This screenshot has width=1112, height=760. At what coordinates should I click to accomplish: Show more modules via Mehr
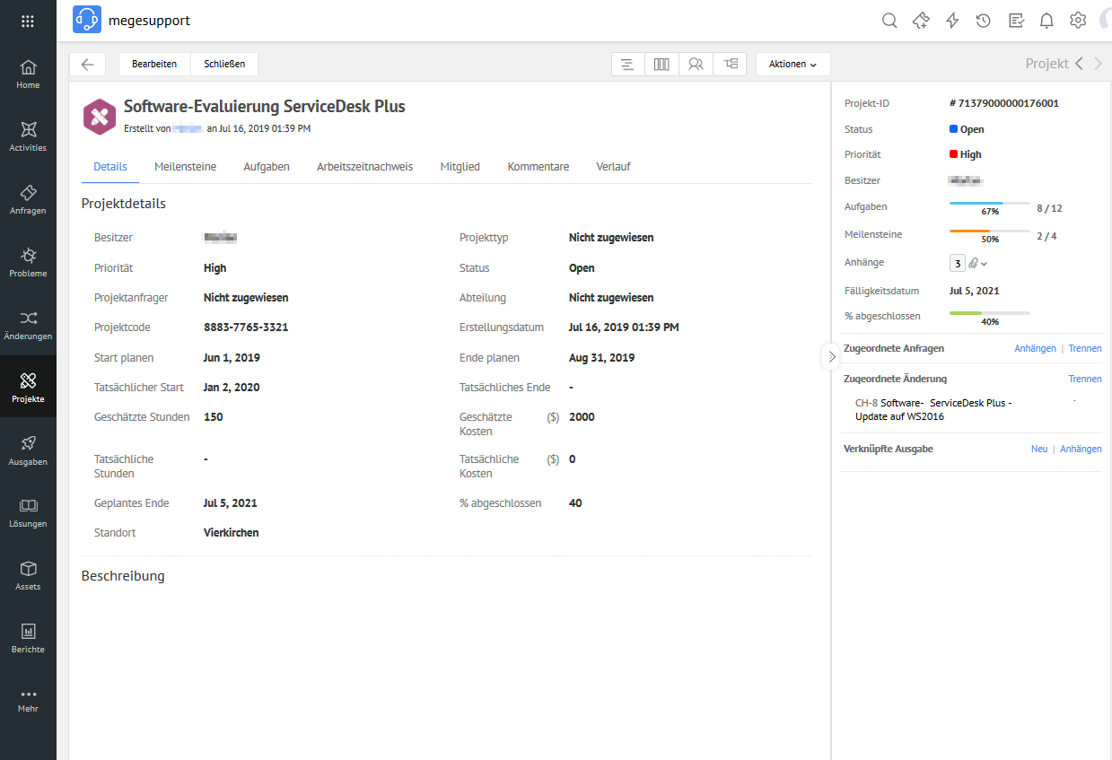point(28,700)
